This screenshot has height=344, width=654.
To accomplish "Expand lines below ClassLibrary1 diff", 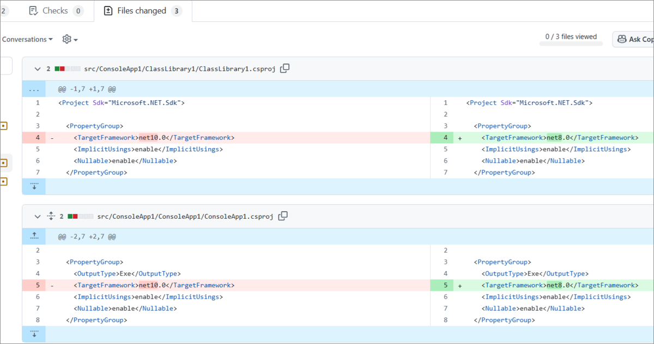I will pos(34,186).
